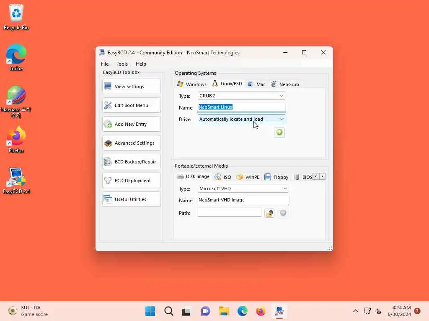Open the clock showing 4:24 AM
Image resolution: width=429 pixels, height=321 pixels.
coord(399,311)
